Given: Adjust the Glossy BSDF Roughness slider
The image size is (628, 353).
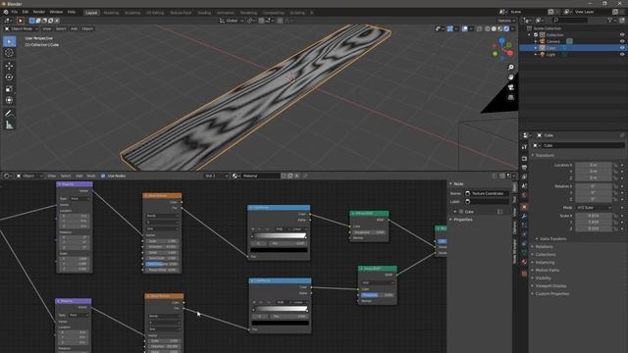Looking at the screenshot, I should pyautogui.click(x=377, y=295).
